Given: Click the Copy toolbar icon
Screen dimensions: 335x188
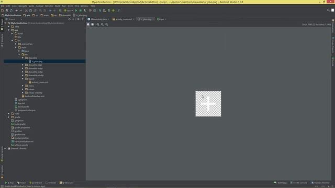Looking at the screenshot, I should 31,10.
